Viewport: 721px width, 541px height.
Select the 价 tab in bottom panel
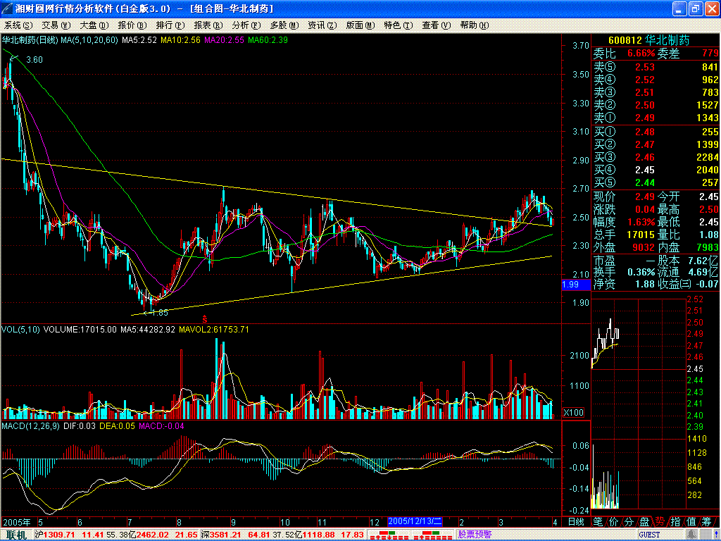(613, 521)
